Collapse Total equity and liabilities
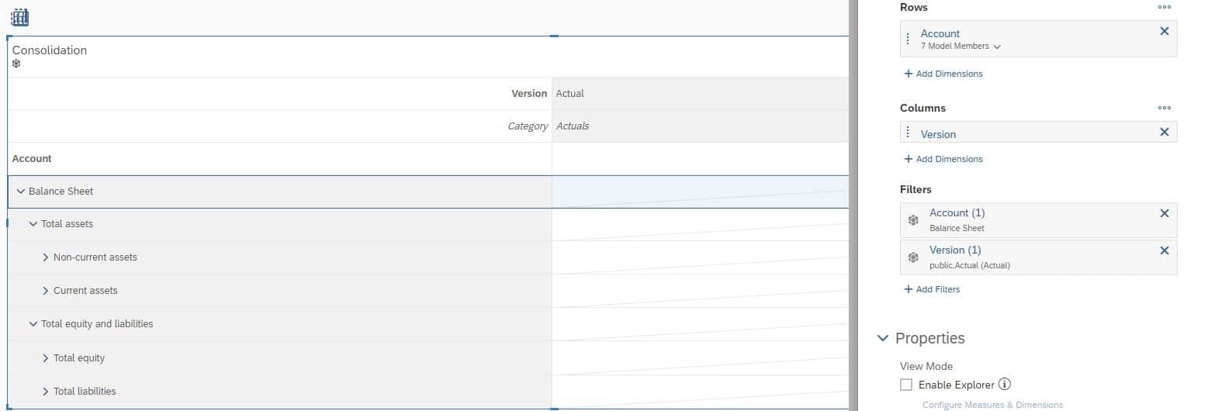Viewport: 1208px width, 411px height. [x=33, y=324]
